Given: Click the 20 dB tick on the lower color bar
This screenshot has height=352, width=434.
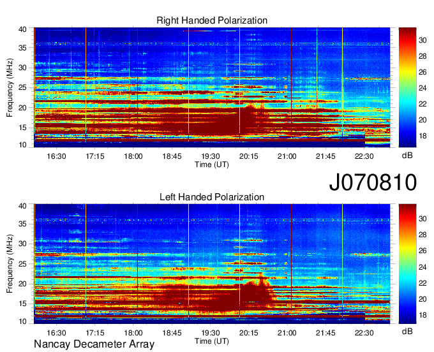Looking at the screenshot, I should tap(423, 299).
